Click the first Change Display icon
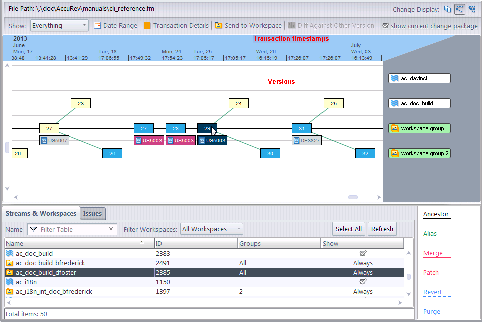The height and width of the screenshot is (322, 483). click(448, 9)
